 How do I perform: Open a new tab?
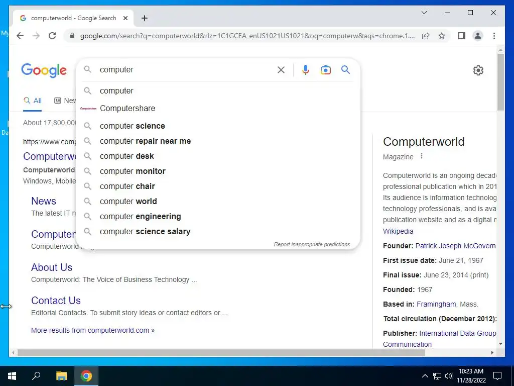pos(145,18)
